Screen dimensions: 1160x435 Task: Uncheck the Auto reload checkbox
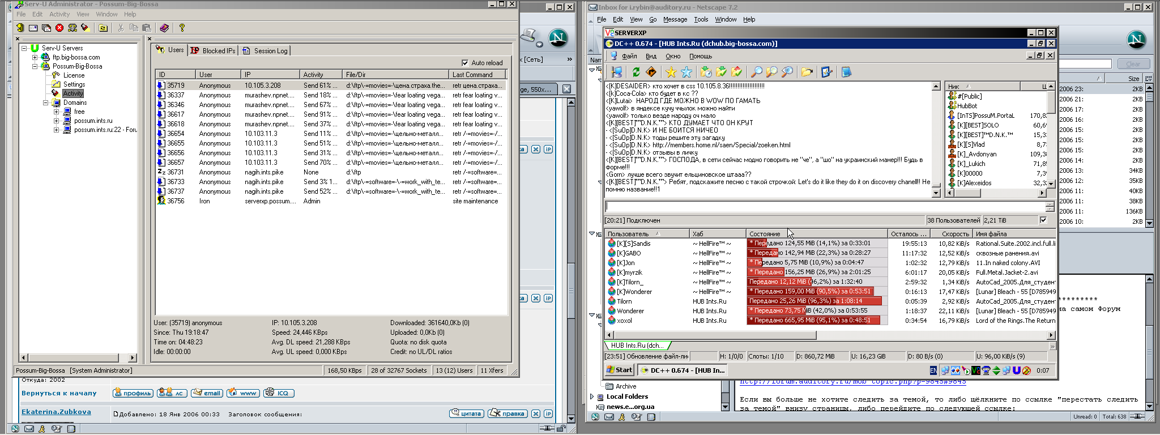coord(465,63)
